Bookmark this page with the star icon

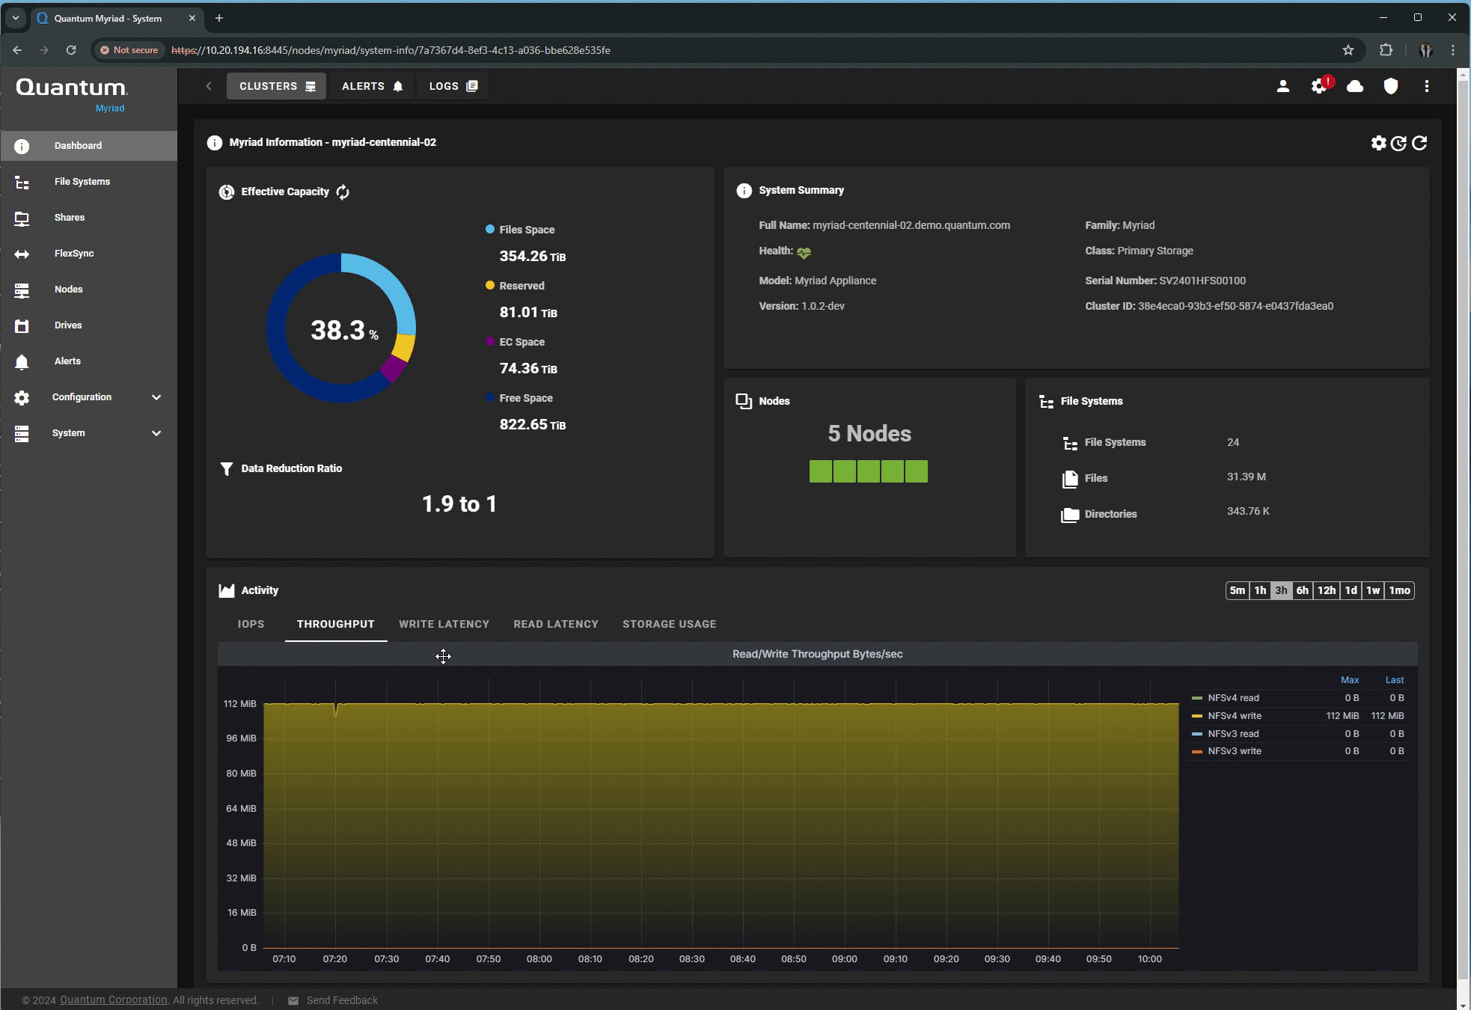point(1348,50)
